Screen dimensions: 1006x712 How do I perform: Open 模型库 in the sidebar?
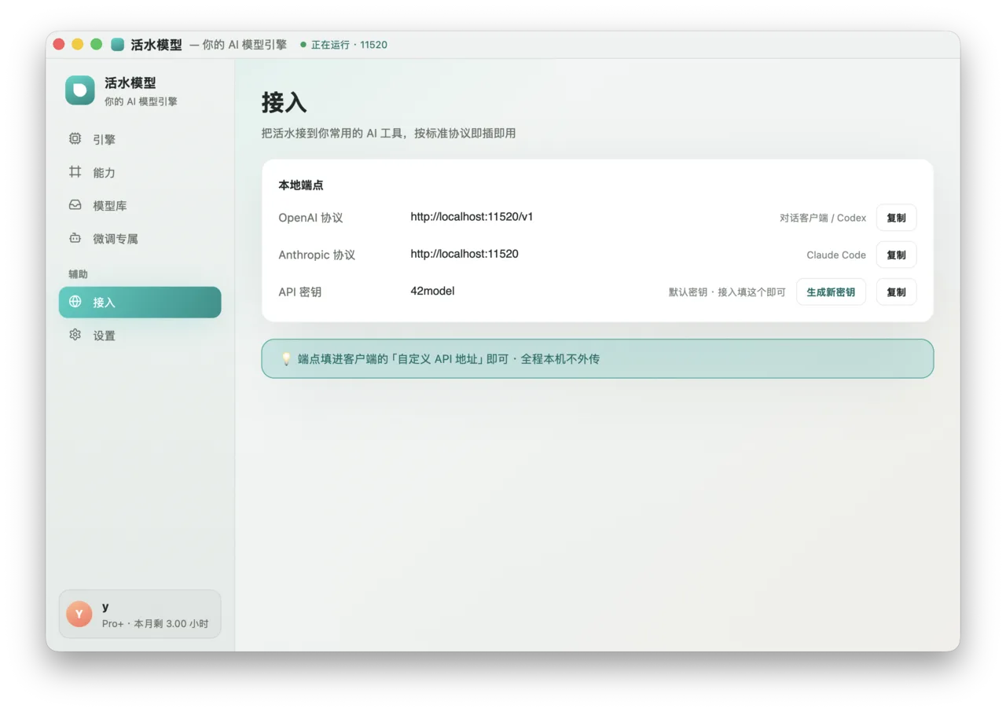point(140,205)
